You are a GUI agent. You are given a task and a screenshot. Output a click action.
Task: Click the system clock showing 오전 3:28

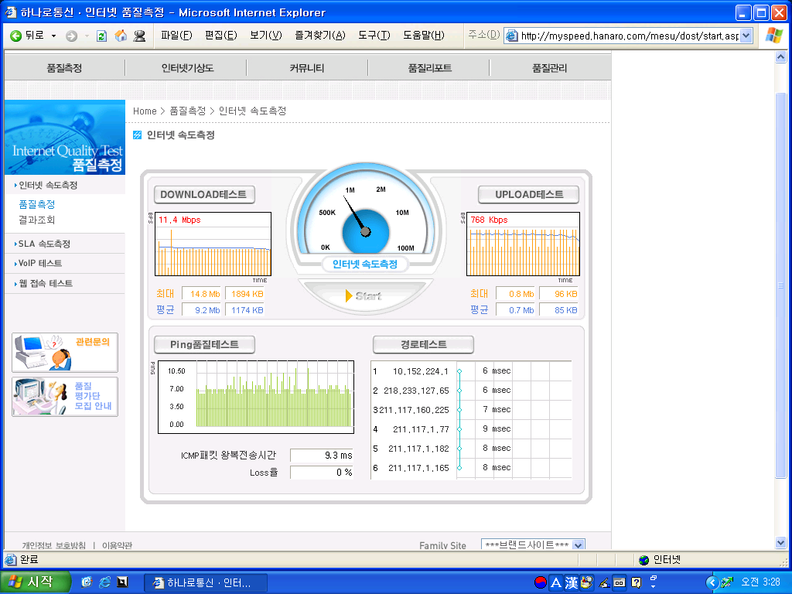click(760, 582)
